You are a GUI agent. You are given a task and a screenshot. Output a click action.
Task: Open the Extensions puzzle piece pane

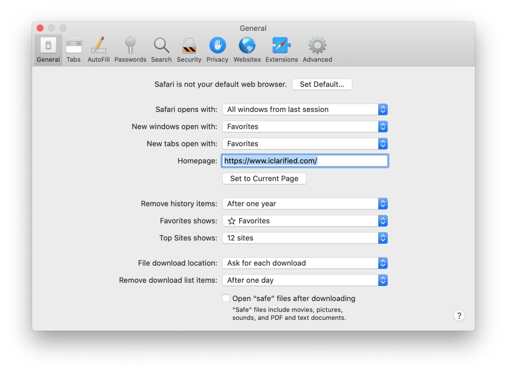click(281, 50)
